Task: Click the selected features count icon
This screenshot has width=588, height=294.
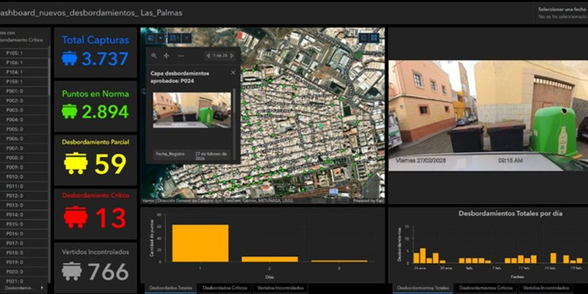Action: pos(174,38)
